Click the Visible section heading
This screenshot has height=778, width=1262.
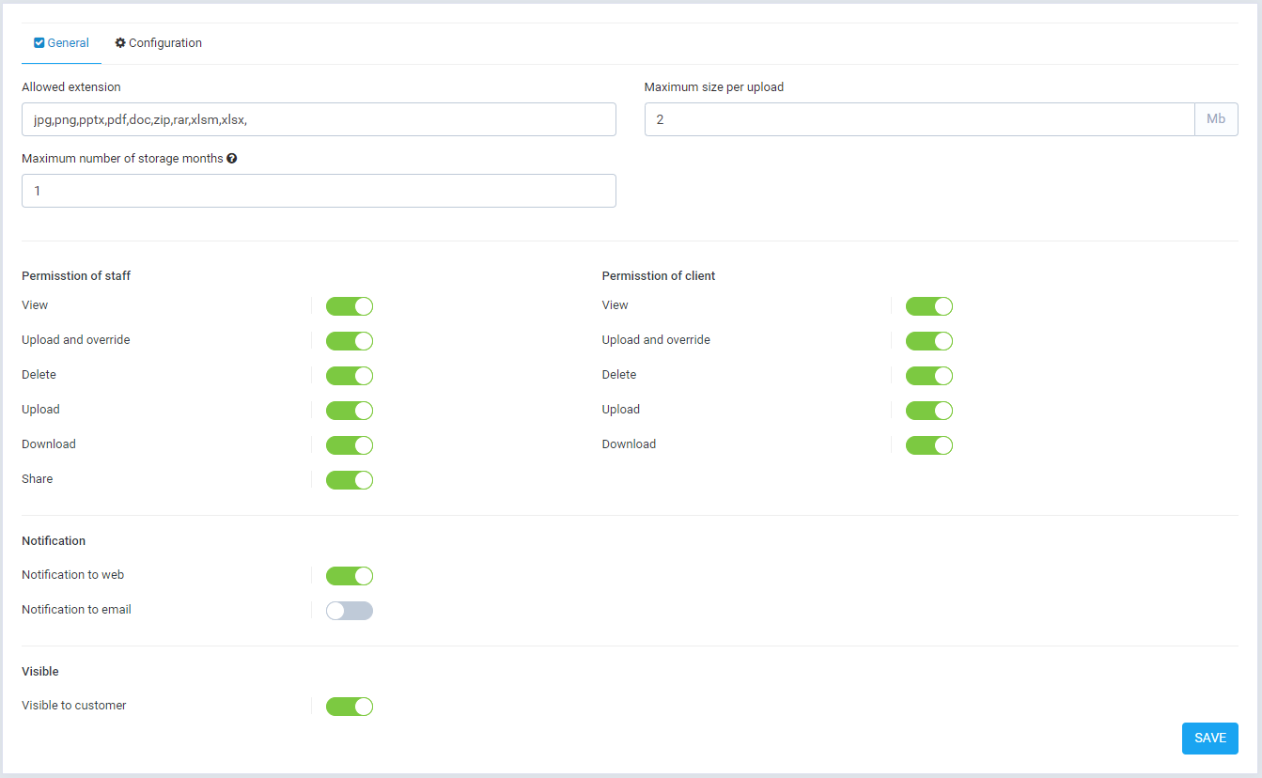40,672
